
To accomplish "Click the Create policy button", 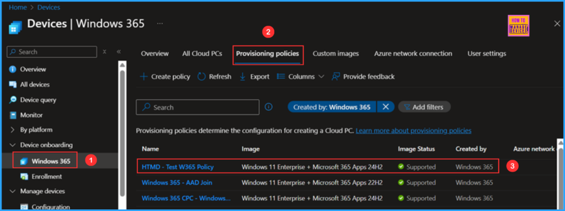I will tap(164, 77).
